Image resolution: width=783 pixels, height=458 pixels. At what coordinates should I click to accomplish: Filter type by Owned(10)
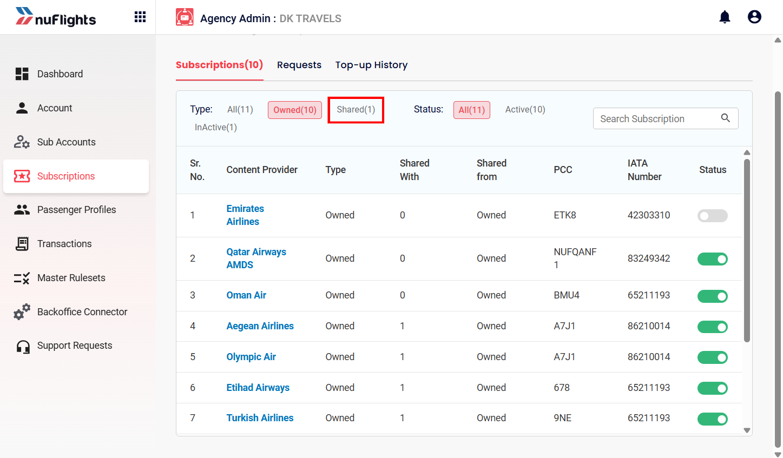click(295, 110)
